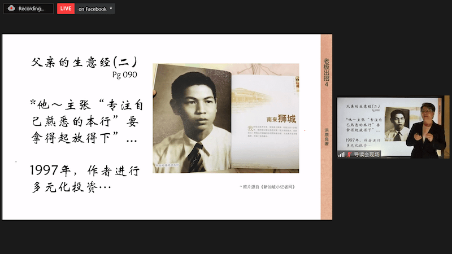Image resolution: width=452 pixels, height=254 pixels.
Task: Click the Pg 090 page reference
Action: [x=124, y=74]
